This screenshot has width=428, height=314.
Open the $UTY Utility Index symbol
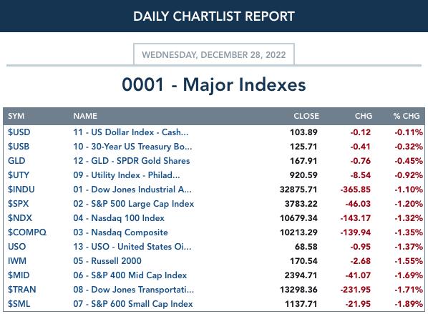[x=19, y=175]
